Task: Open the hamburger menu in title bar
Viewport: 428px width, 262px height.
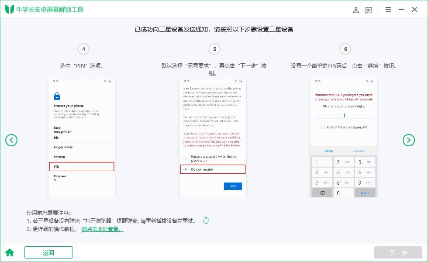Action: pyautogui.click(x=388, y=10)
